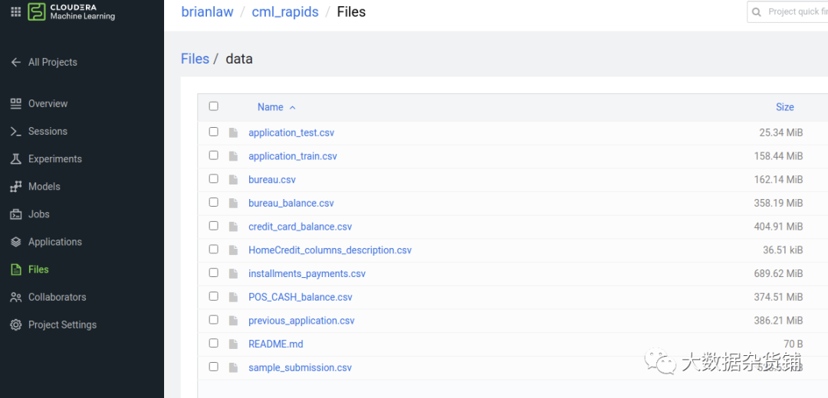Image resolution: width=828 pixels, height=398 pixels.
Task: Open the application_train.csv file link
Action: pyautogui.click(x=292, y=156)
